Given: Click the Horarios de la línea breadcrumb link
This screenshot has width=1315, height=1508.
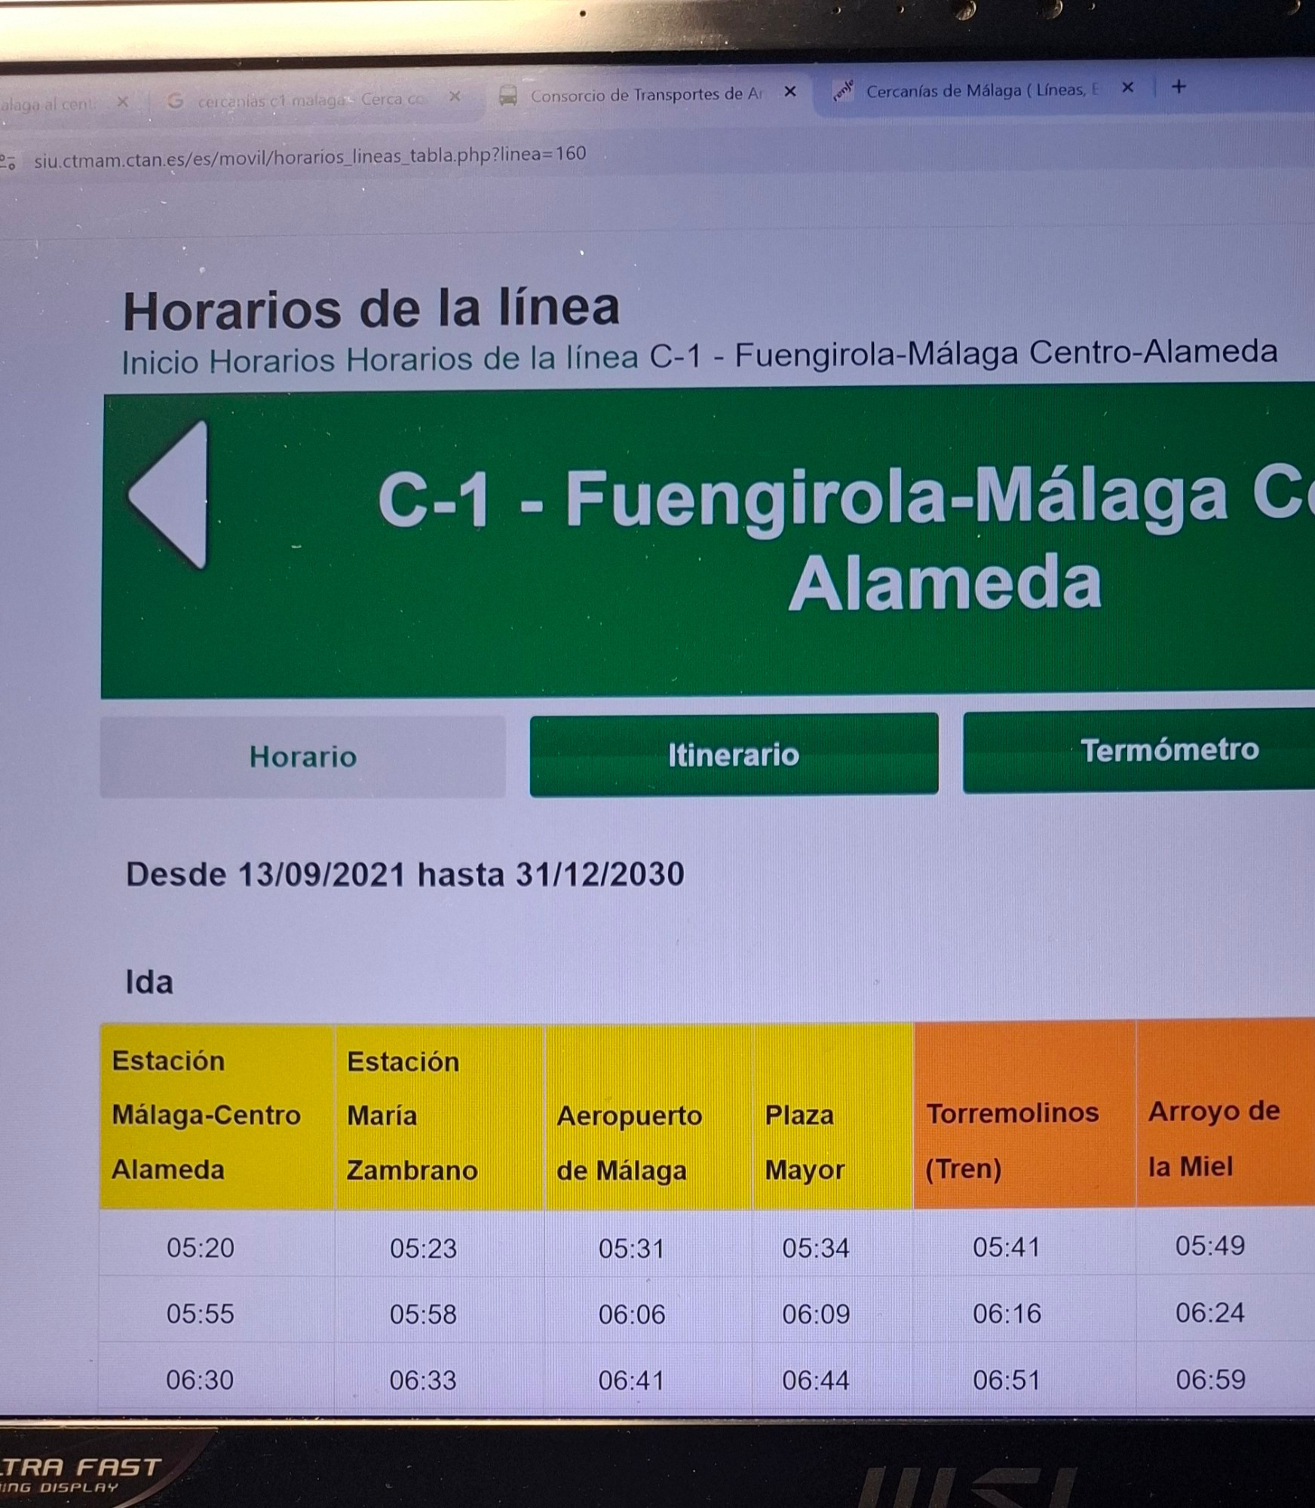Looking at the screenshot, I should click(492, 357).
